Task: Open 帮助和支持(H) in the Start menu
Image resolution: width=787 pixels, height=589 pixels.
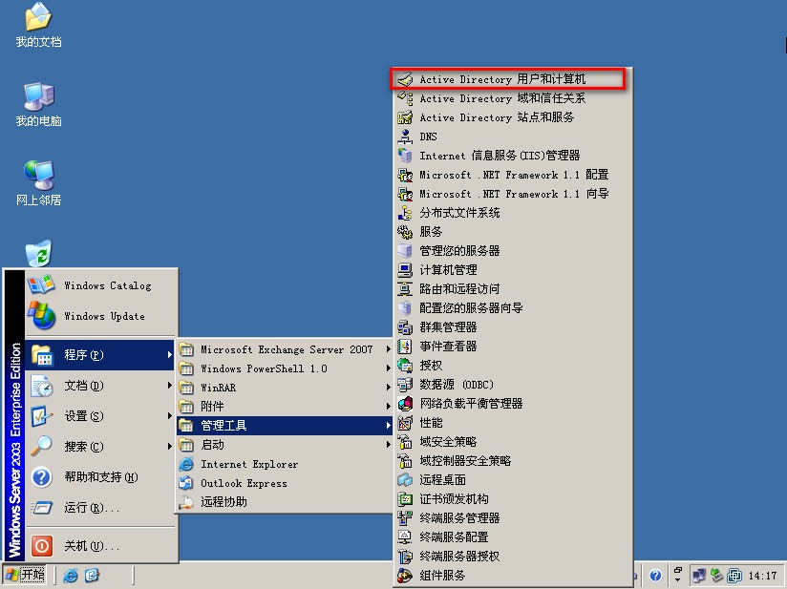Action: coord(100,477)
